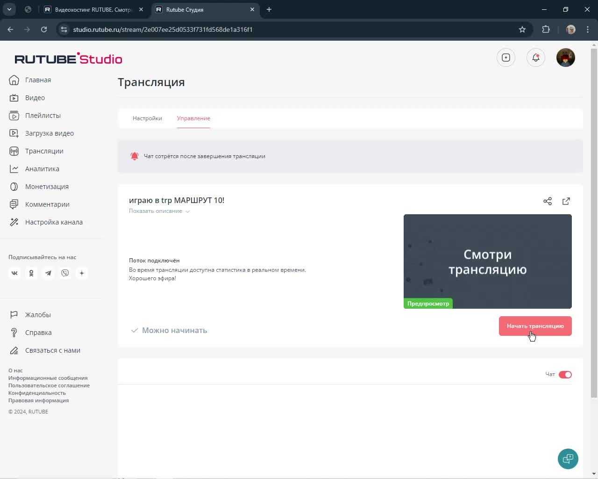Open Пользовательское соглашение link

[49, 385]
